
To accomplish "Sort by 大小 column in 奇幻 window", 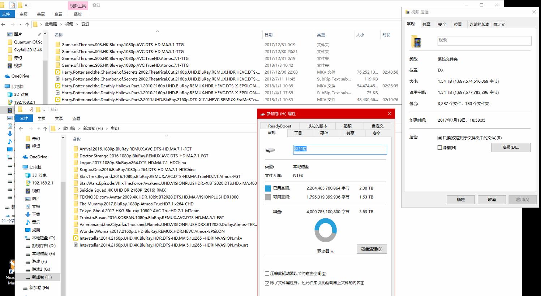I will coord(360,35).
